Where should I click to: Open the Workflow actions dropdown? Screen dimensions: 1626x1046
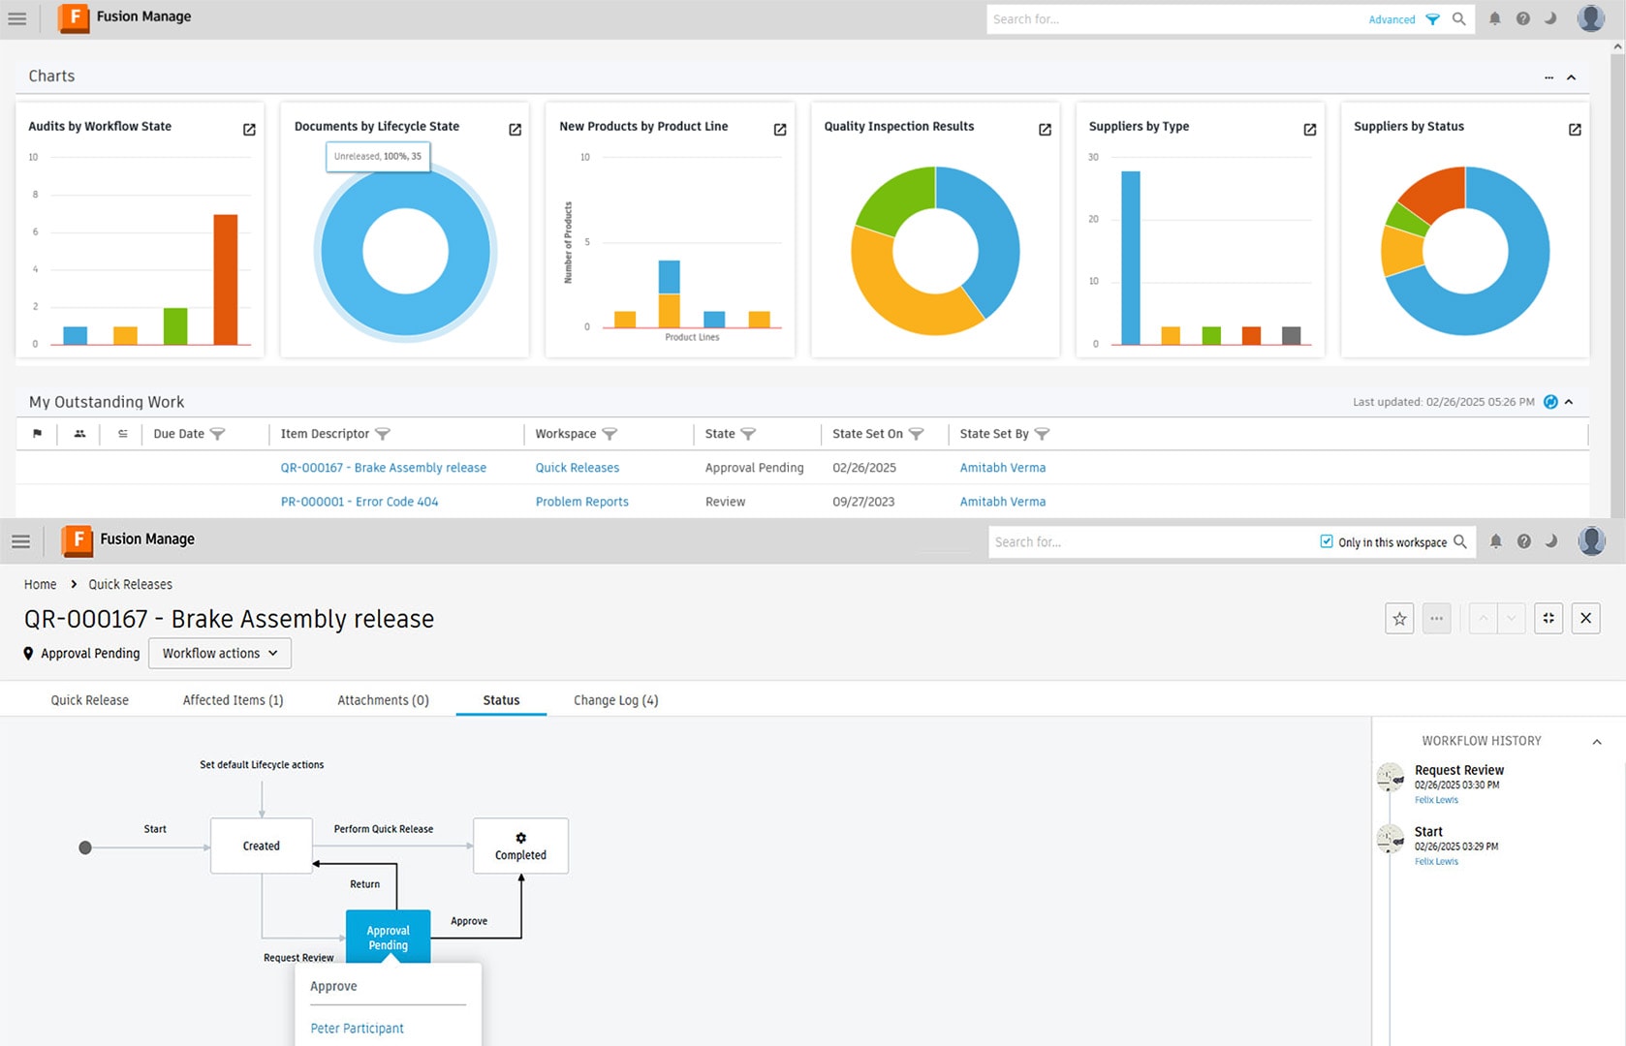220,654
